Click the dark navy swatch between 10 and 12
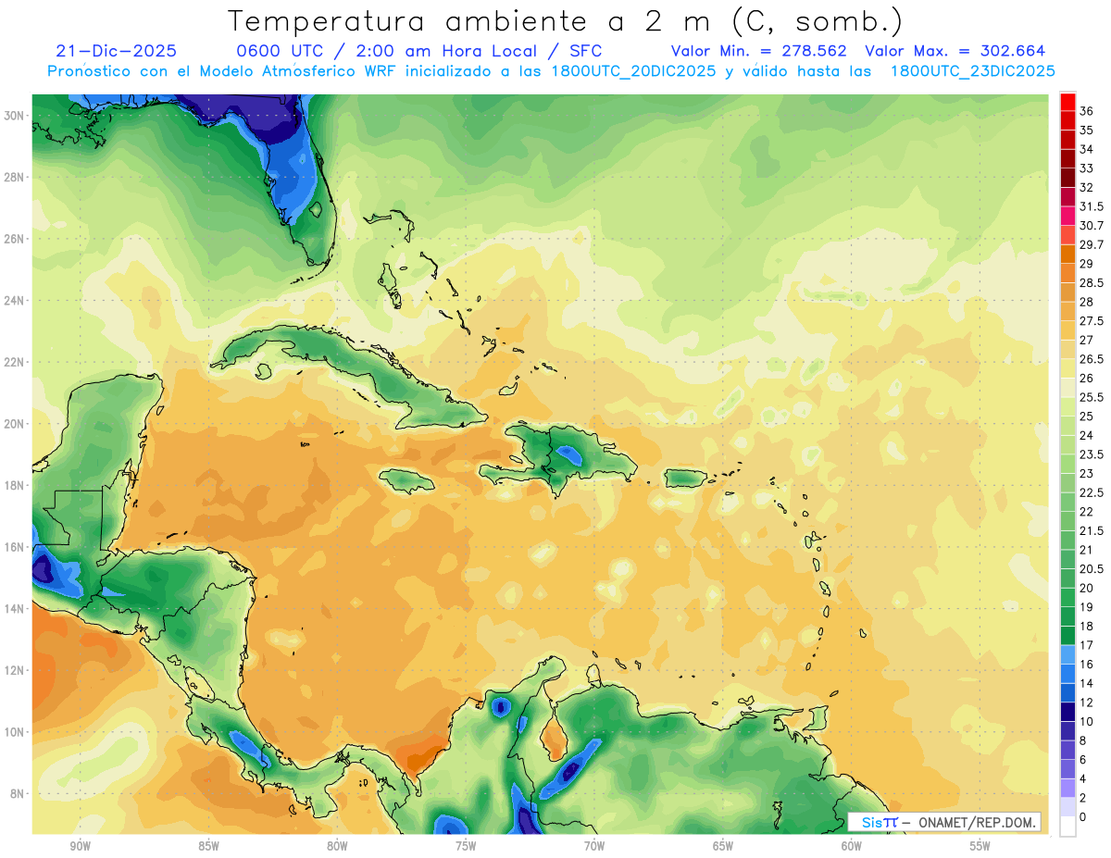 point(1067,711)
